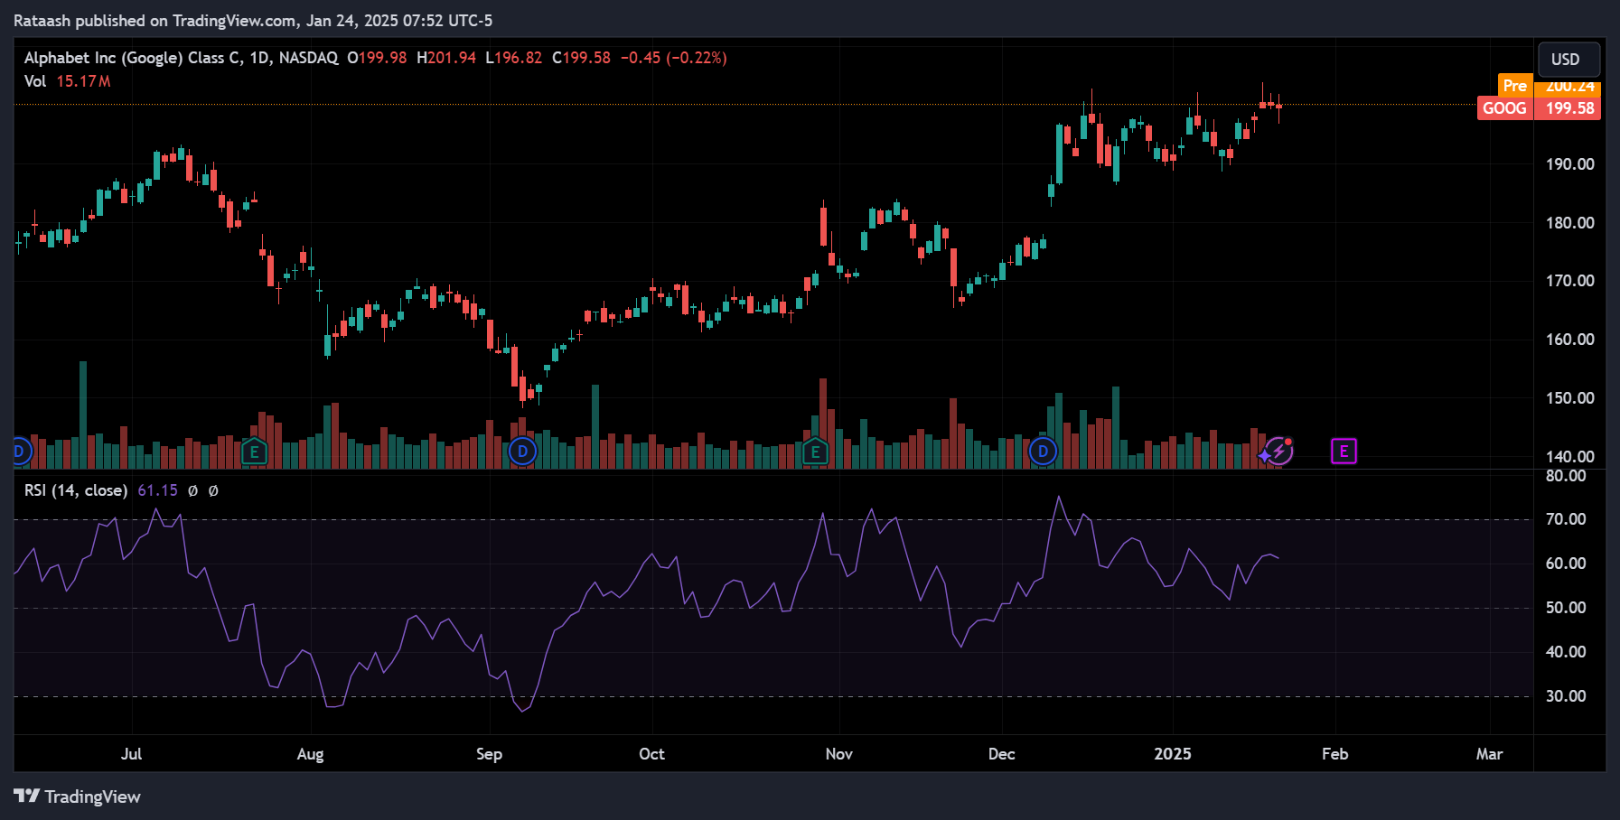Viewport: 1620px width, 820px height.
Task: Click the 170.00 price axis label
Action: [x=1569, y=281]
